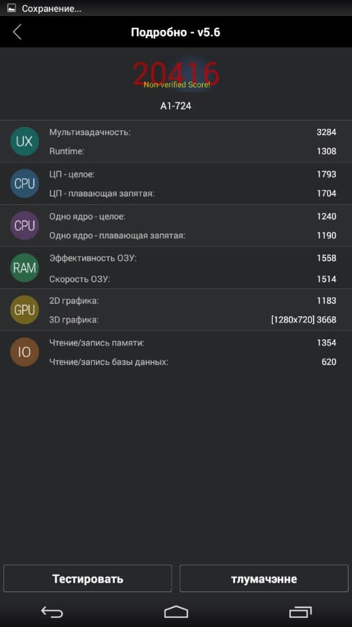
Task: Select the orange IO icon
Action: coord(24,352)
